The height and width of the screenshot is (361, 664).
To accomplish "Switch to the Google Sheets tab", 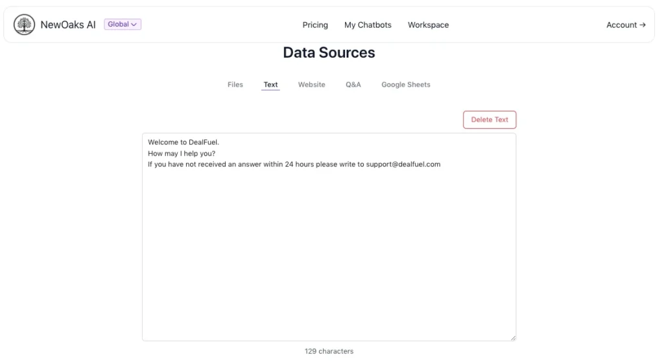I will (x=406, y=85).
